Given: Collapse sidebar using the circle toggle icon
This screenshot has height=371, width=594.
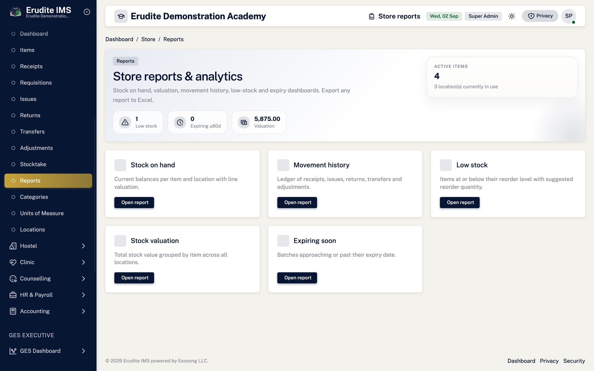Looking at the screenshot, I should 87,12.
